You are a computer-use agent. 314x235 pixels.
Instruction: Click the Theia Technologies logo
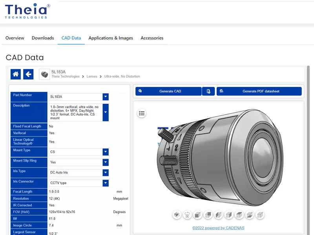27,11
